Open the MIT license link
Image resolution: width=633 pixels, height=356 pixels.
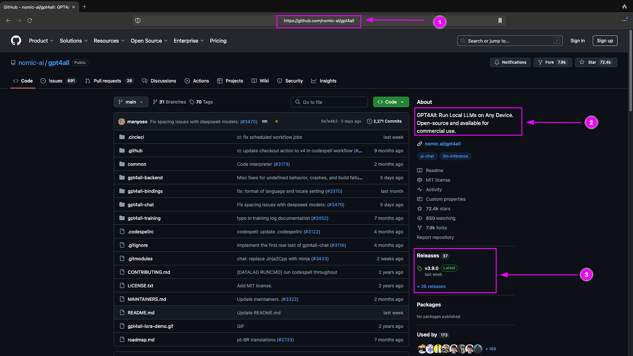pyautogui.click(x=434, y=180)
